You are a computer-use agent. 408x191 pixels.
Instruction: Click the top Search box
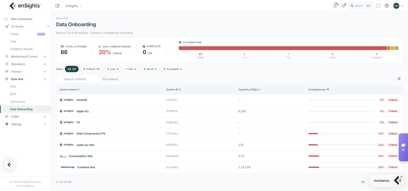(x=361, y=6)
